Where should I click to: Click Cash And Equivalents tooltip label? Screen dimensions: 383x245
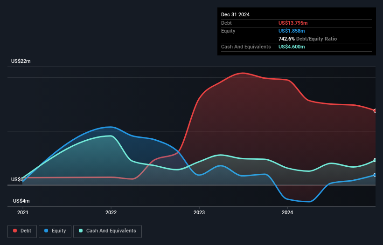point(246,47)
